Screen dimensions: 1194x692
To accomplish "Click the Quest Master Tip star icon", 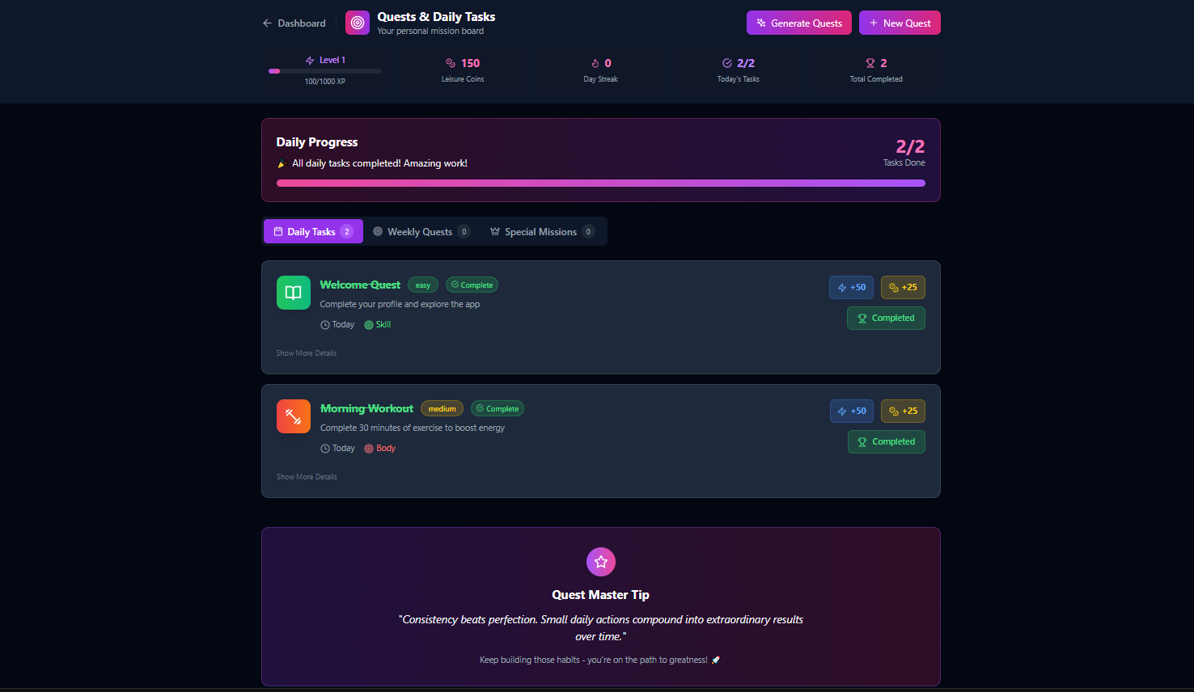I will 601,562.
